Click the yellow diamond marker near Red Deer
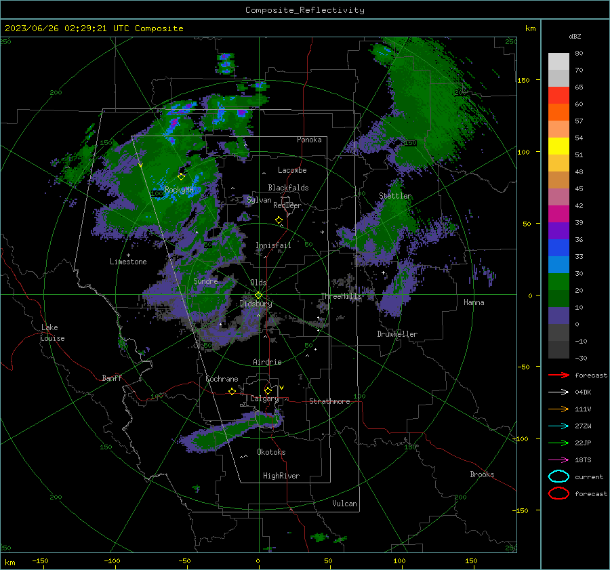Viewport: 610px width, 570px height. tap(279, 220)
